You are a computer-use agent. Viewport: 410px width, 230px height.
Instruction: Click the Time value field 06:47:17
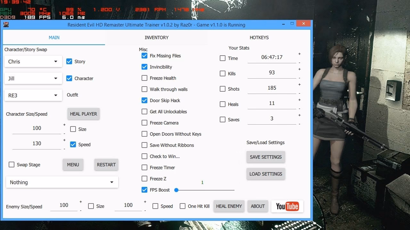pos(272,57)
